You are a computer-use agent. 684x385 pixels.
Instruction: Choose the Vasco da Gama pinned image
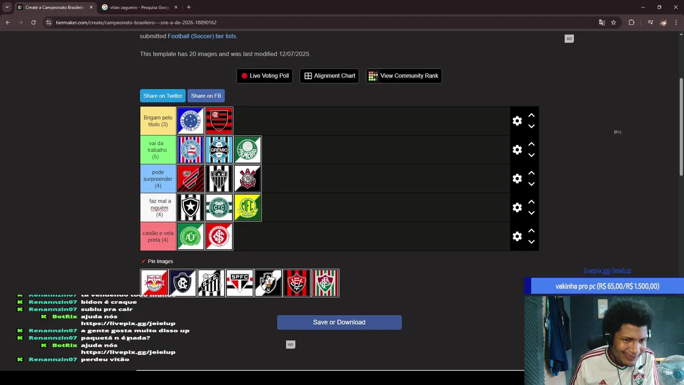268,283
